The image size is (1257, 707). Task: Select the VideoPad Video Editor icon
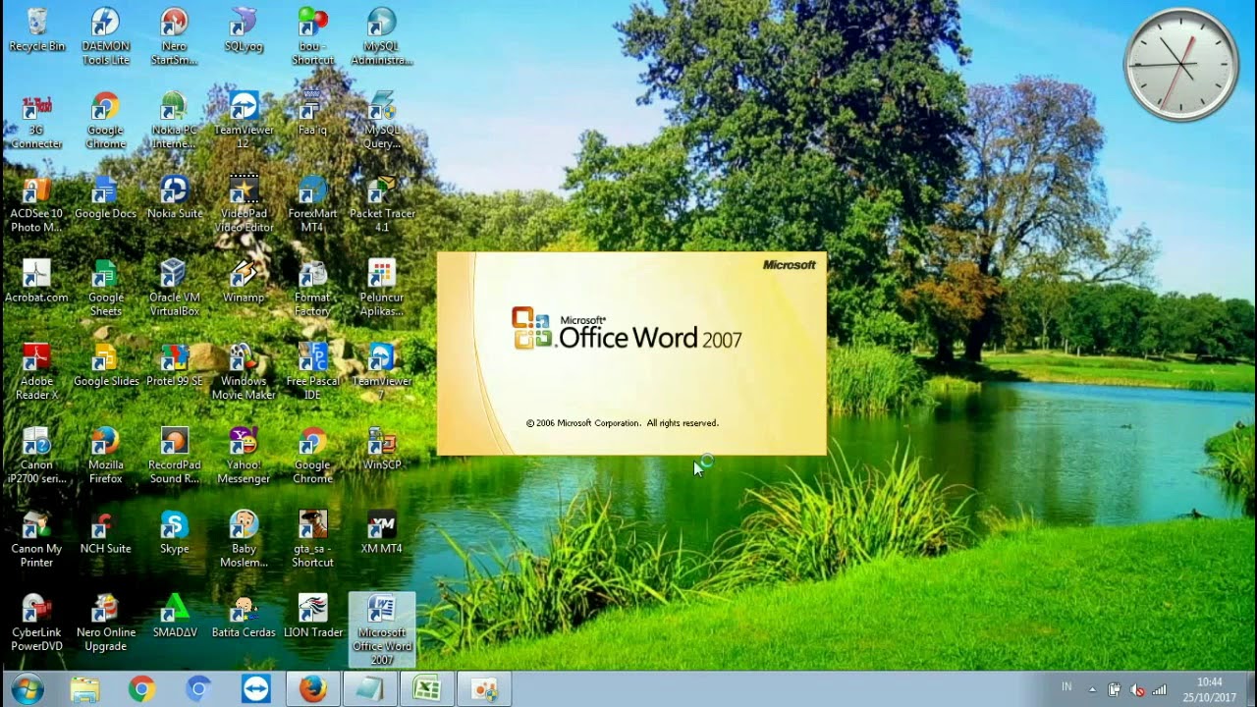pyautogui.click(x=243, y=205)
